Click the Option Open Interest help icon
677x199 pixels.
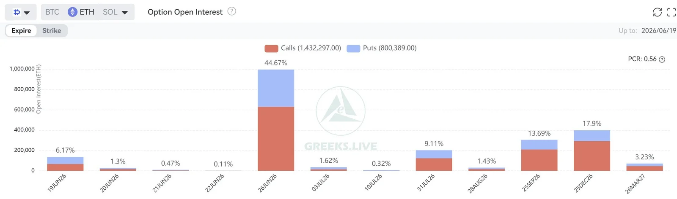[231, 11]
